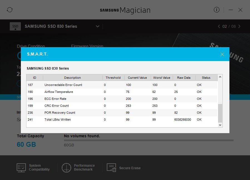Click raw data 25 in Airflow row
Screen dimensions: 250x180
click(x=176, y=92)
